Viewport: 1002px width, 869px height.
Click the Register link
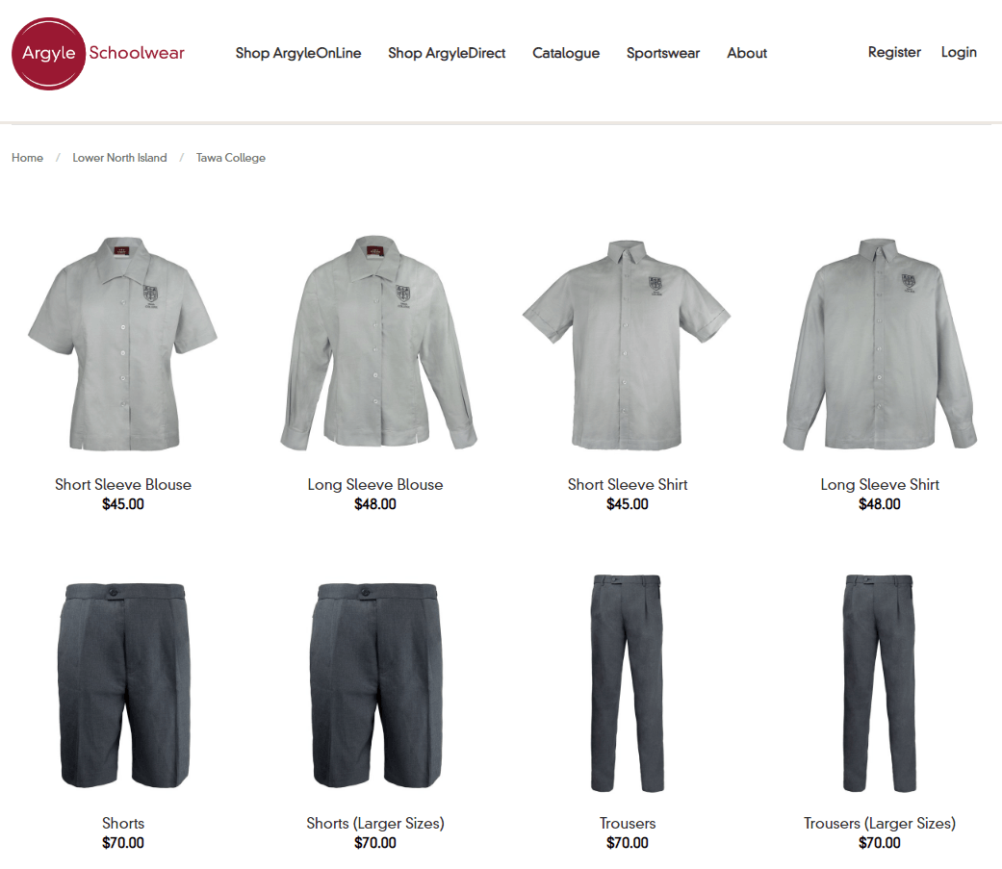click(894, 52)
